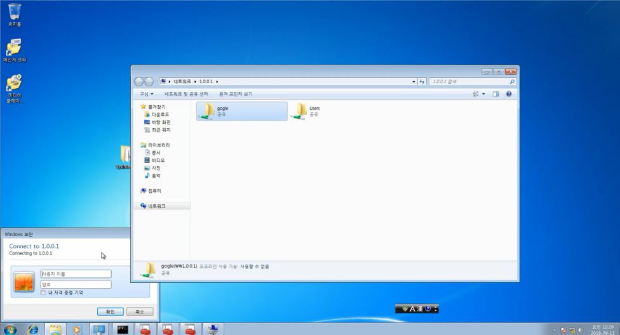Show hidden tray icons arrow
This screenshot has width=620, height=335.
pyautogui.click(x=555, y=330)
